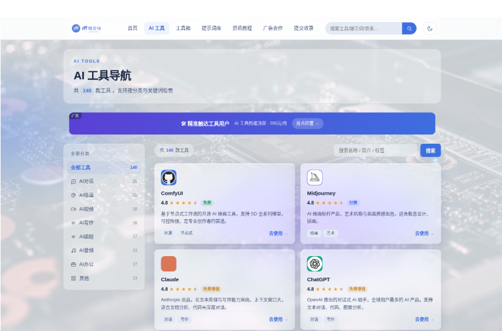
Task: Click the blue 搜索 button
Action: (430, 150)
